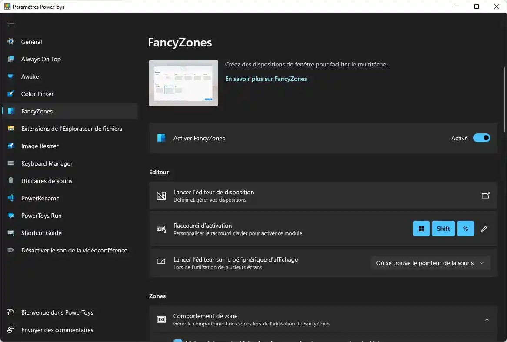The height and width of the screenshot is (342, 507).
Task: Click the PowerToys app icon in title bar
Action: [7, 7]
